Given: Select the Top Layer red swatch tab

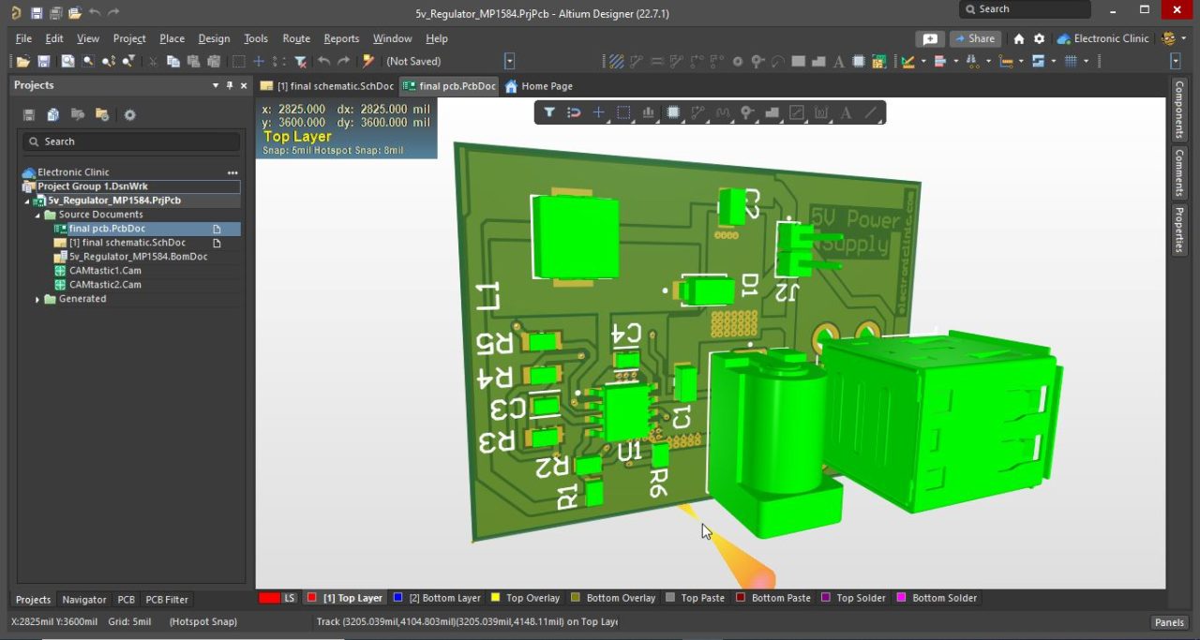Looking at the screenshot, I should (x=346, y=598).
